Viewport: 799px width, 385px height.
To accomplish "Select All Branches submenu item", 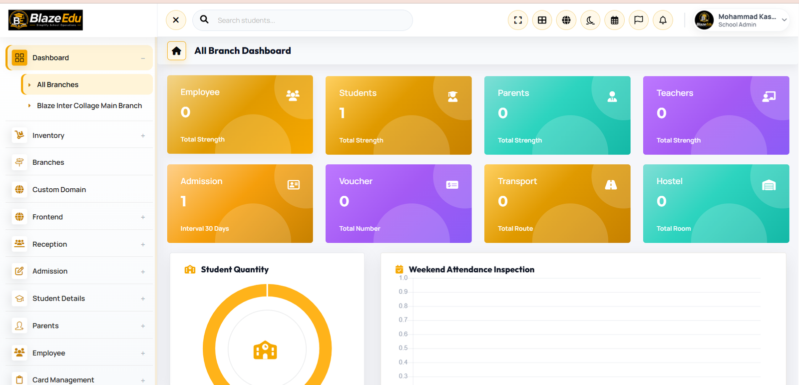I will tap(87, 84).
